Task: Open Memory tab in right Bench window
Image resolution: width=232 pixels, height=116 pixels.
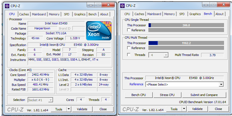Action: pos(169,14)
